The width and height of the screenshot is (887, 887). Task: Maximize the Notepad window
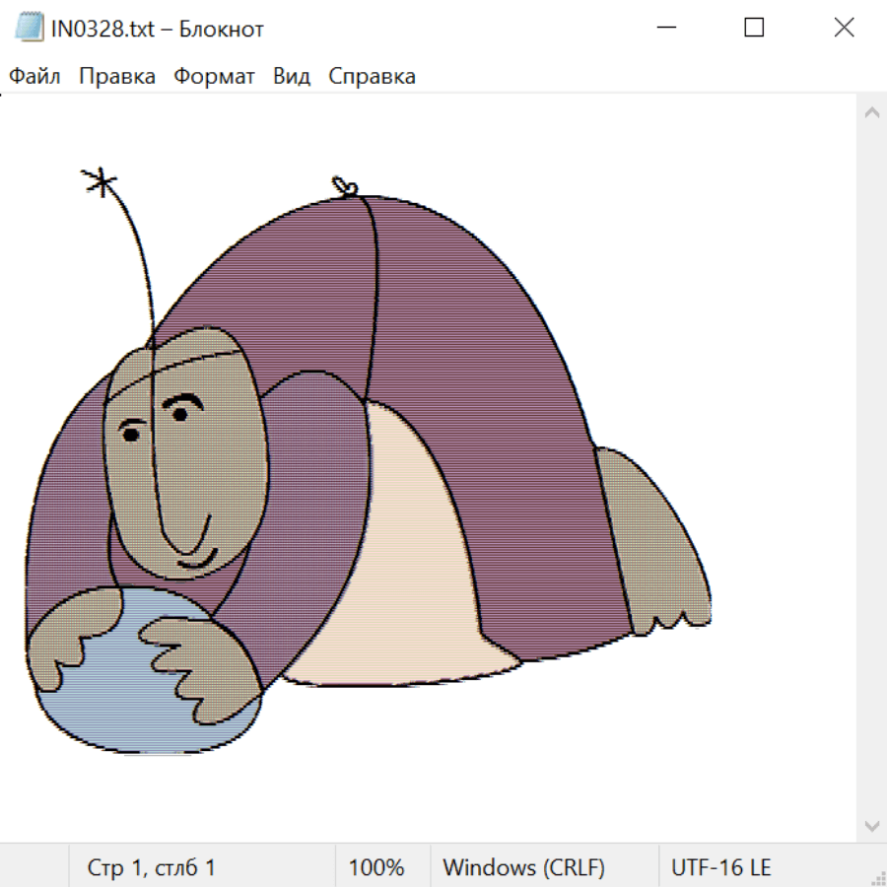[754, 29]
